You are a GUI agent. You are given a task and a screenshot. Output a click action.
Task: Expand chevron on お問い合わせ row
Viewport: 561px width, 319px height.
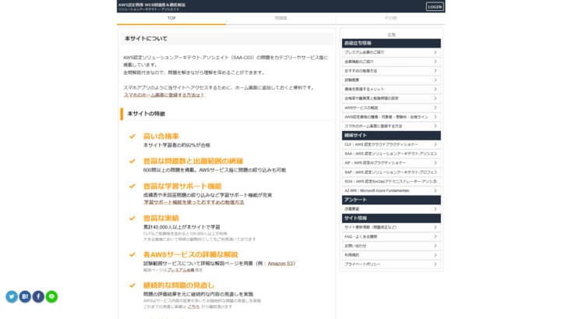click(x=435, y=246)
